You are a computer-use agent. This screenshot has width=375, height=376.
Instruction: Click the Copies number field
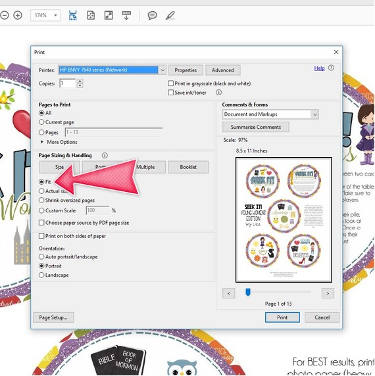[68, 83]
